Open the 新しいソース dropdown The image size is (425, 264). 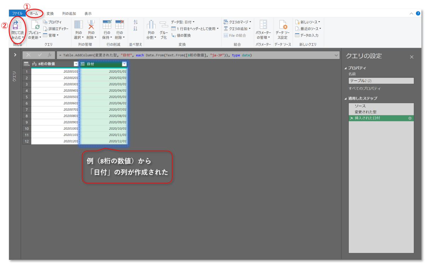coord(307,22)
